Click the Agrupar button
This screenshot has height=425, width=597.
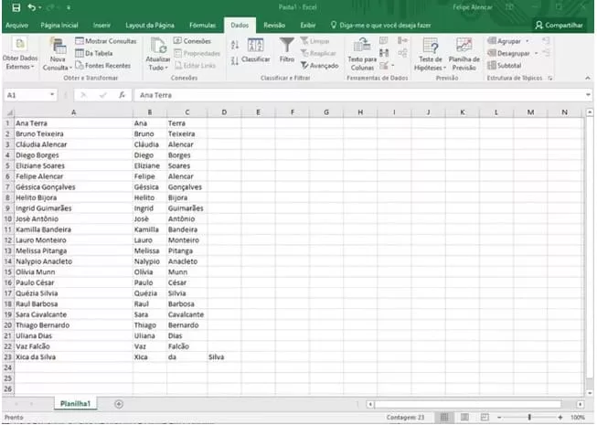[x=505, y=41]
